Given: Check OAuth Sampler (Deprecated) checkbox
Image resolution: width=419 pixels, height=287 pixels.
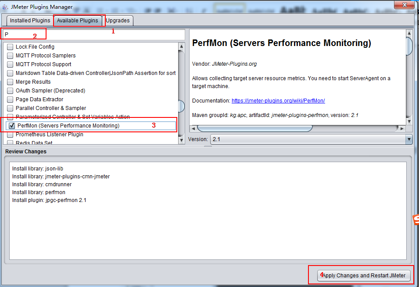Looking at the screenshot, I should tap(10, 91).
